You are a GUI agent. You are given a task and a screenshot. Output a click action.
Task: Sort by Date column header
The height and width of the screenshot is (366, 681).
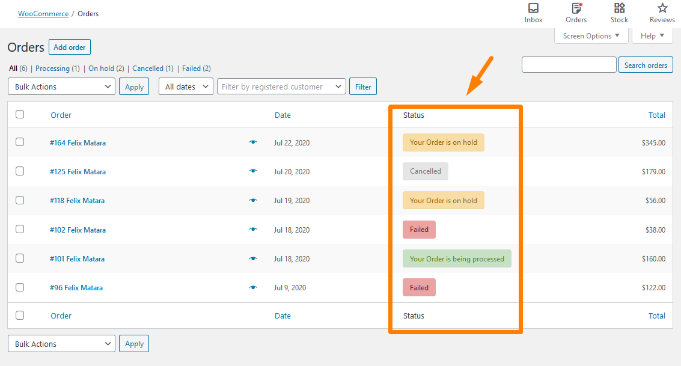(282, 115)
